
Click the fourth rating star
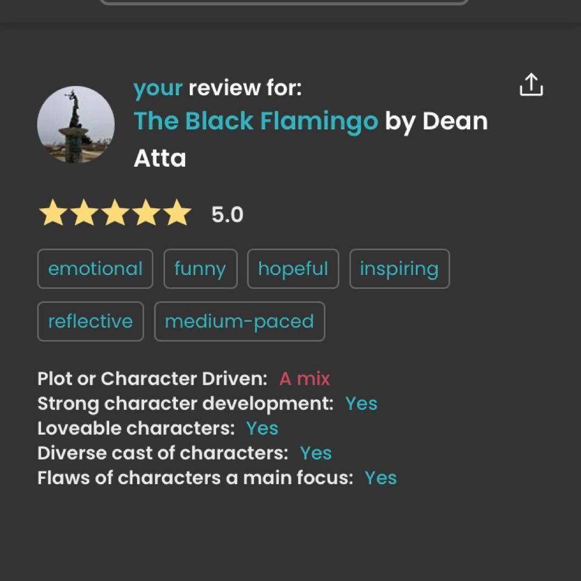[x=146, y=214]
